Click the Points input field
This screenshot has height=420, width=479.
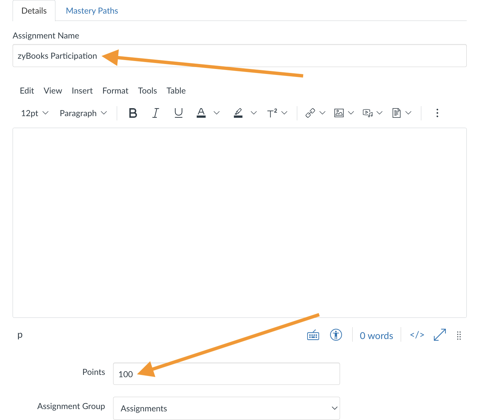(227, 374)
